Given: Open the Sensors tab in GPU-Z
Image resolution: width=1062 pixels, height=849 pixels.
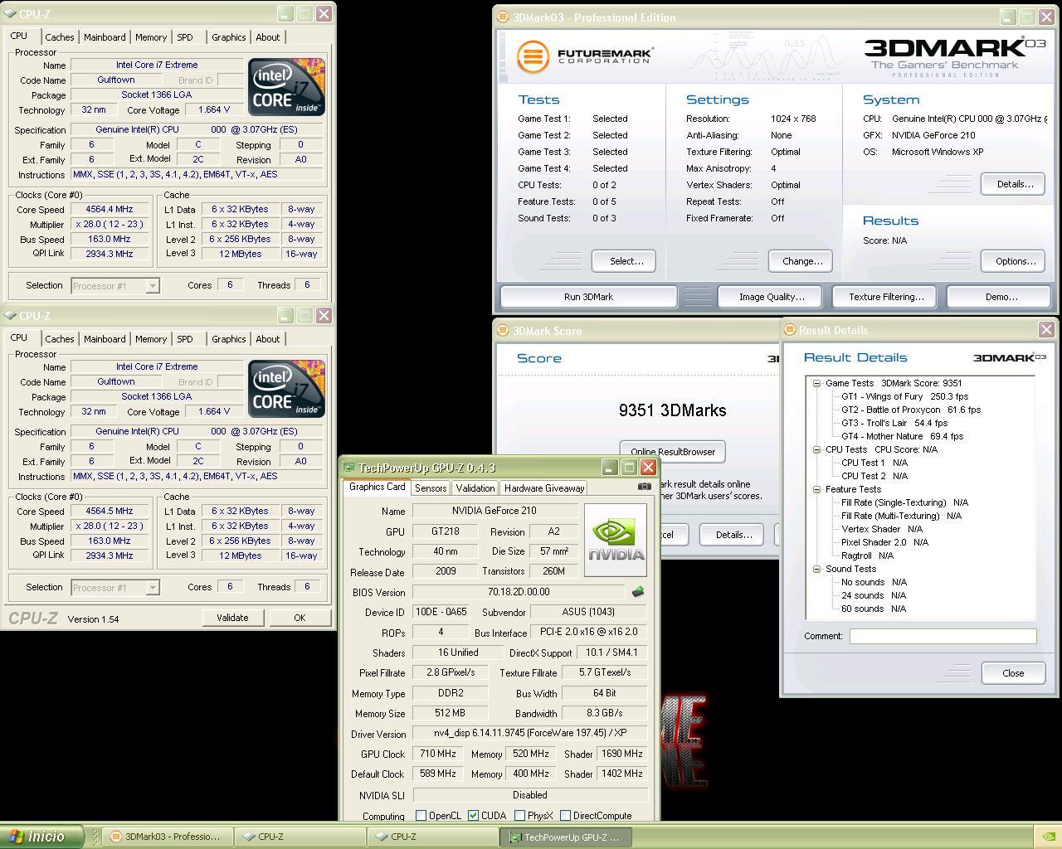Looking at the screenshot, I should pos(431,488).
